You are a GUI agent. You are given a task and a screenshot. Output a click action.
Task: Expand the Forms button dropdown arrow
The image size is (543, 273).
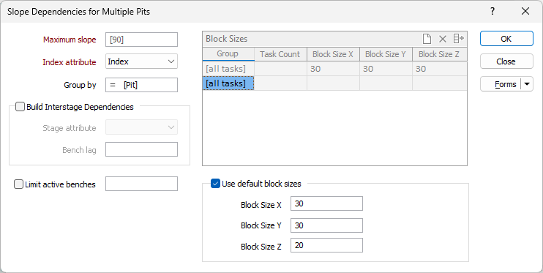coord(527,84)
